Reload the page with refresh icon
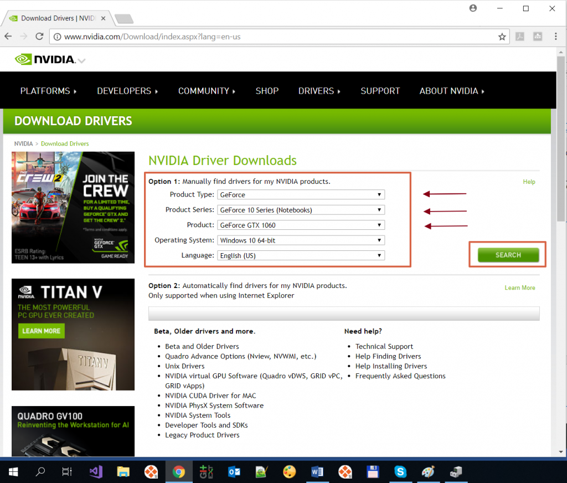 click(x=39, y=37)
